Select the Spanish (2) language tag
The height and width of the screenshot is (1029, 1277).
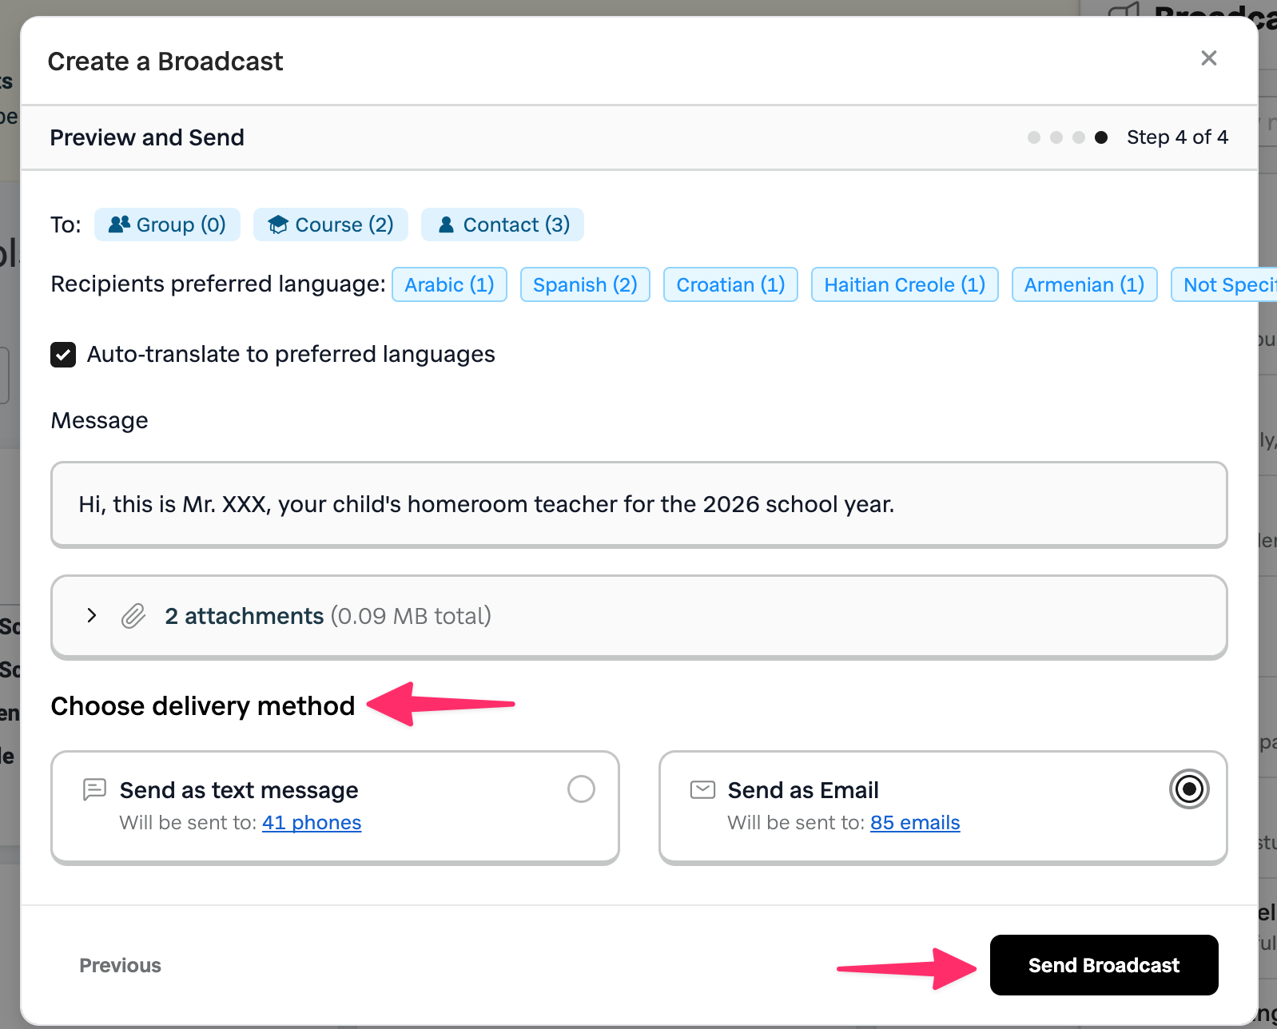coord(585,284)
